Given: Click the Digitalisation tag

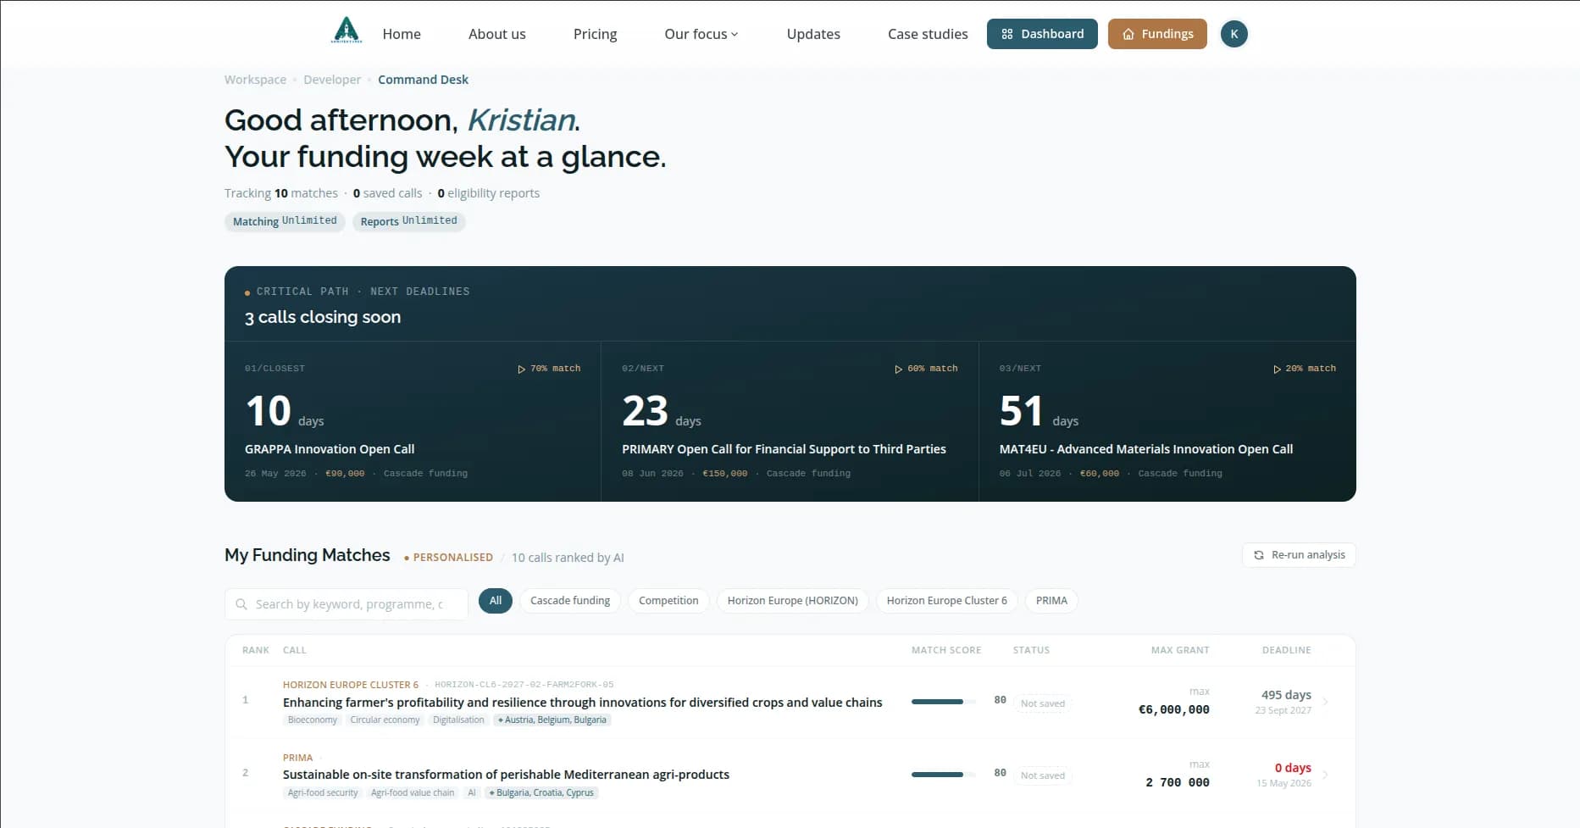Looking at the screenshot, I should (x=458, y=720).
